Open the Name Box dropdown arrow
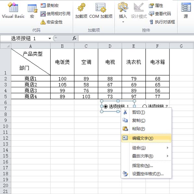Image resolution: width=194 pixels, height=194 pixels. click(50, 38)
